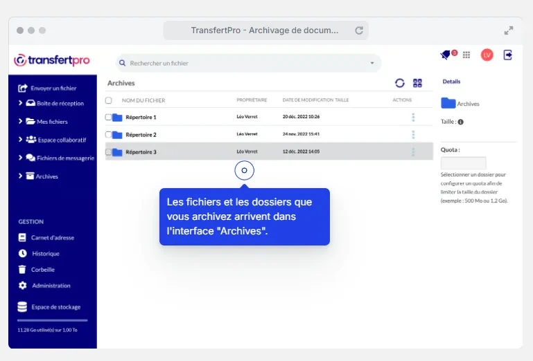Screen dimensions: 533x361
Task: Toggle the select-all checkbox in header
Action: point(108,100)
